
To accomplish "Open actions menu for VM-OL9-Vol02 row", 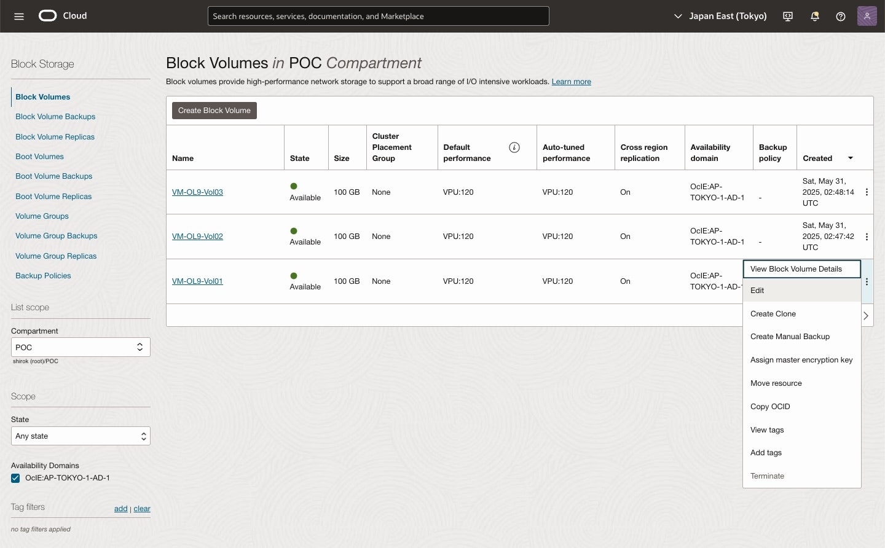I will (867, 237).
